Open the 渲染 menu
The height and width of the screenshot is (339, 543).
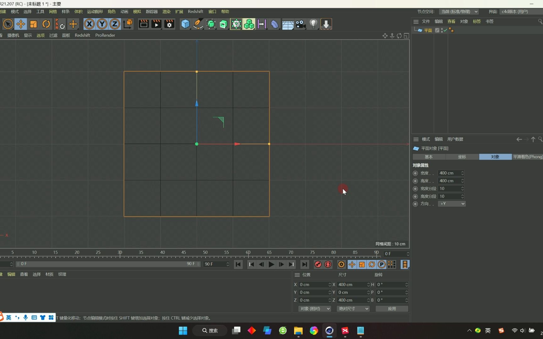(166, 11)
